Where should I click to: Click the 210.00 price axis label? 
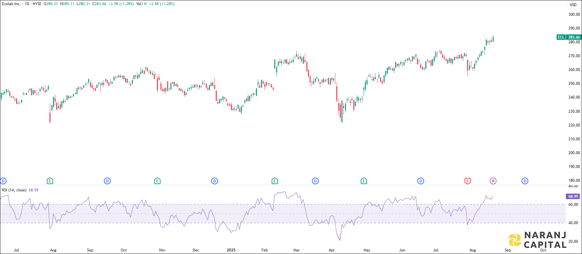click(574, 139)
